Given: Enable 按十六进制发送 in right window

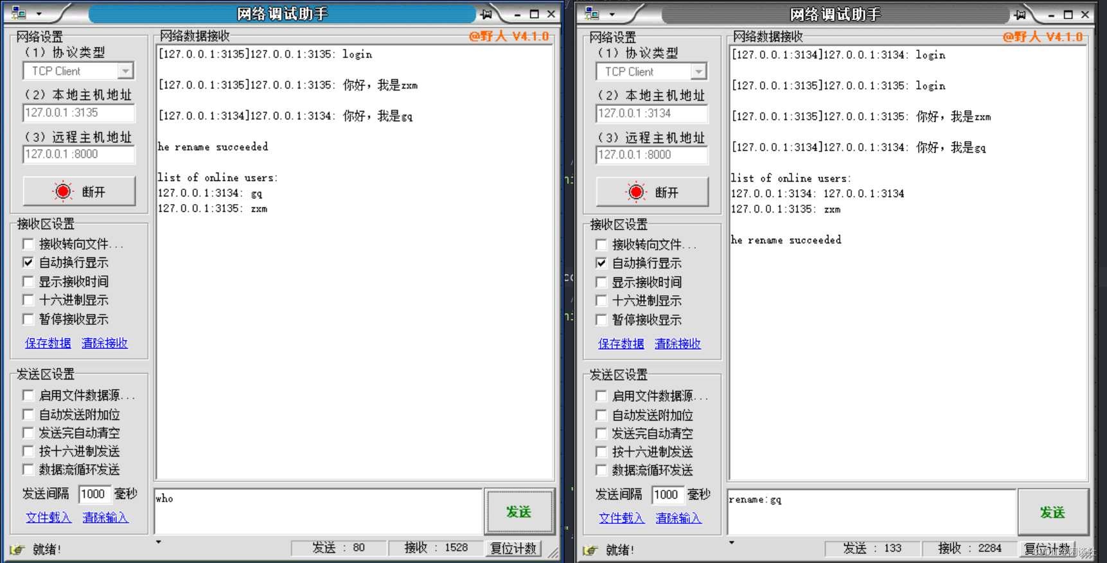Looking at the screenshot, I should click(601, 452).
